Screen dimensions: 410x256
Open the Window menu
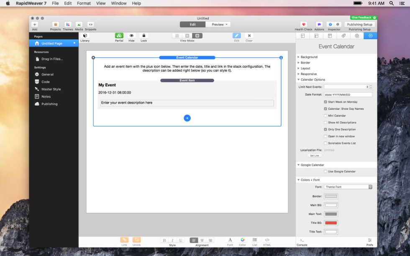pos(119,3)
